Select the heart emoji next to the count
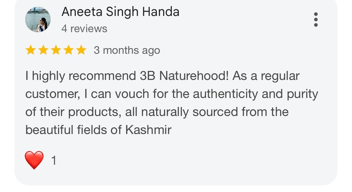The width and height of the screenshot is (352, 192). click(x=34, y=160)
